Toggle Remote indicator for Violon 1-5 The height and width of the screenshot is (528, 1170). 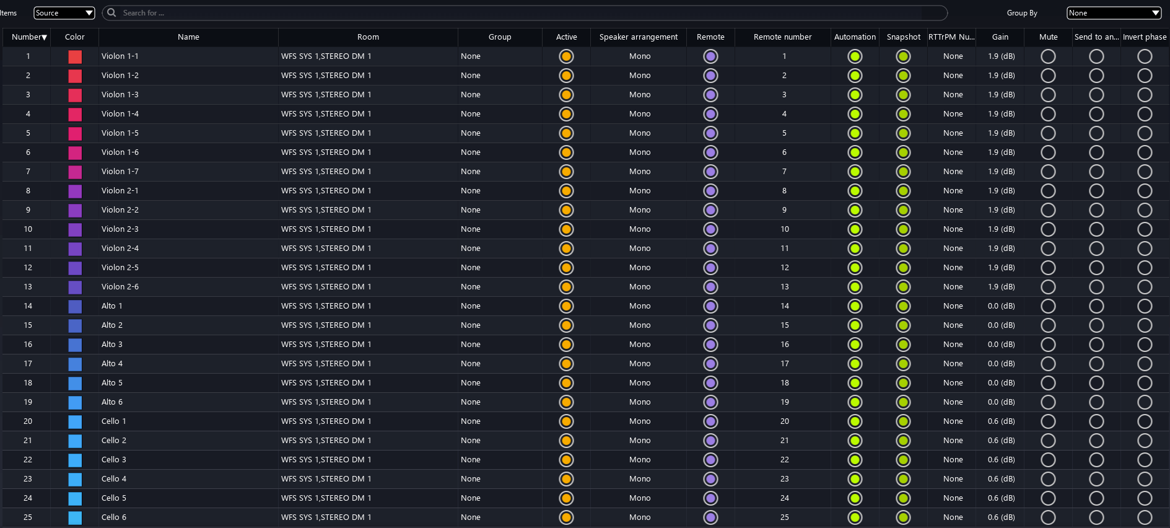point(710,133)
